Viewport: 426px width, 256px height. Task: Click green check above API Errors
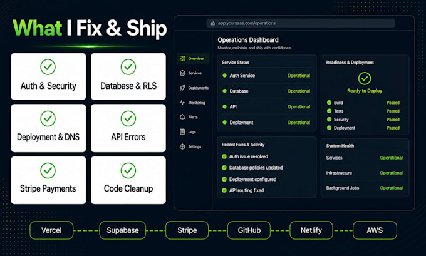pyautogui.click(x=128, y=119)
